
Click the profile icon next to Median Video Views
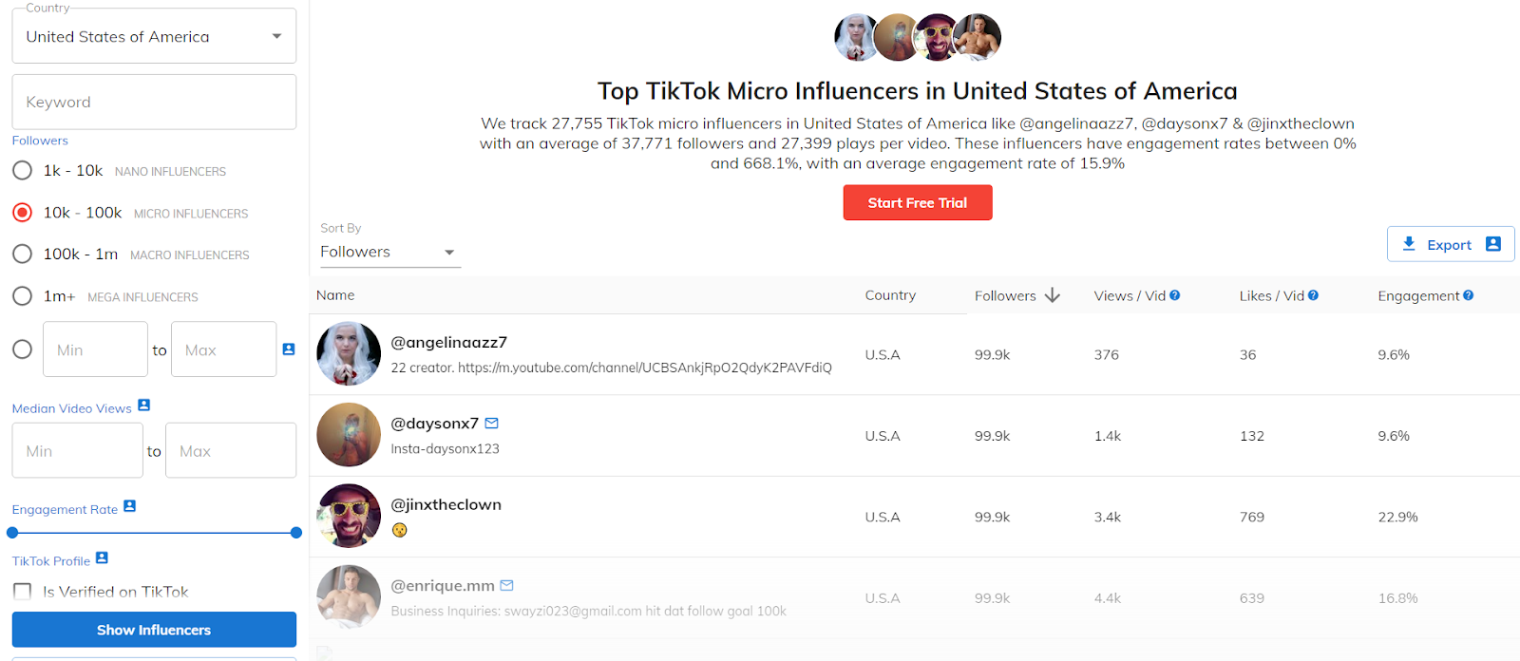pyautogui.click(x=144, y=406)
